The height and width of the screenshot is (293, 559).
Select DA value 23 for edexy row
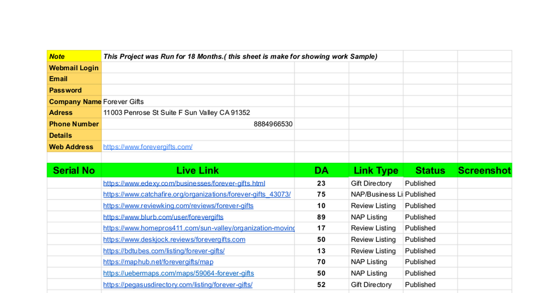pos(321,183)
